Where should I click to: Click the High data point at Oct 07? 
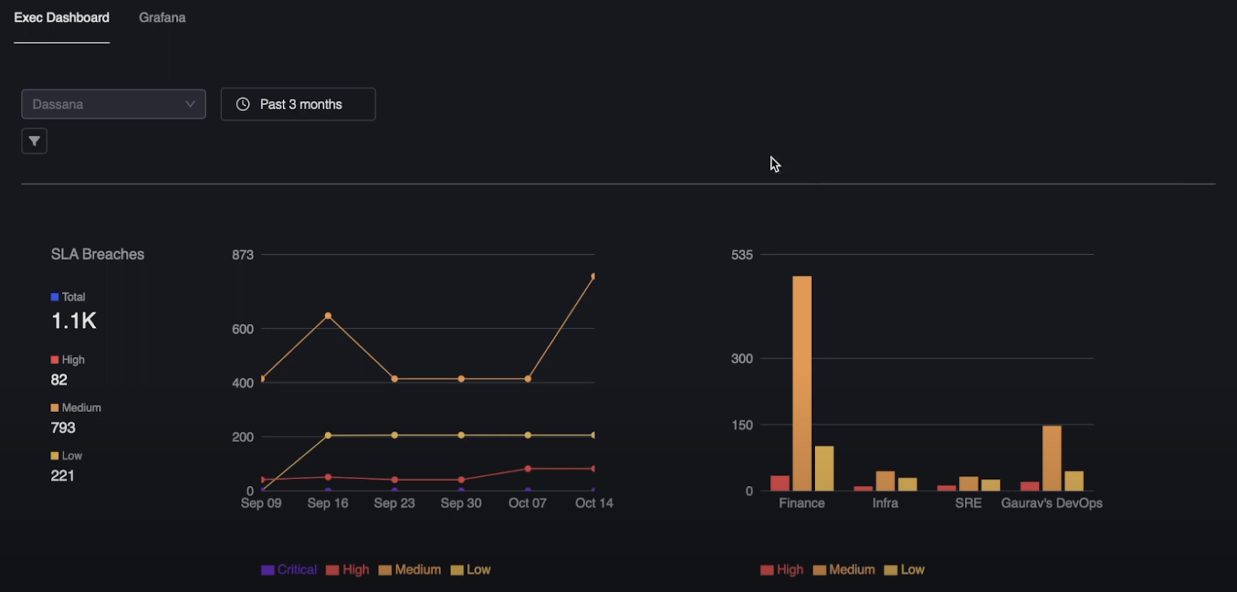coord(528,469)
